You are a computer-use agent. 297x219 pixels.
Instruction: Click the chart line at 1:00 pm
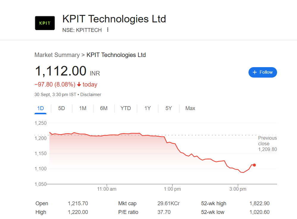click(173, 143)
